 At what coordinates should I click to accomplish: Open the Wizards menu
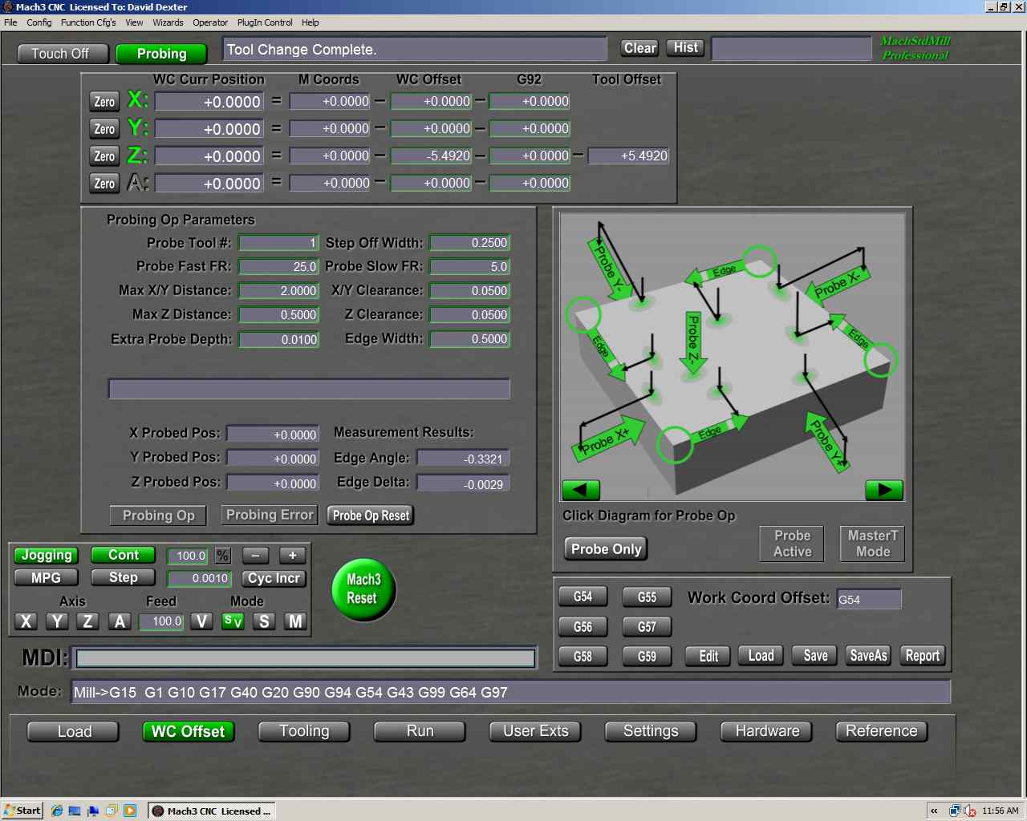click(x=168, y=22)
